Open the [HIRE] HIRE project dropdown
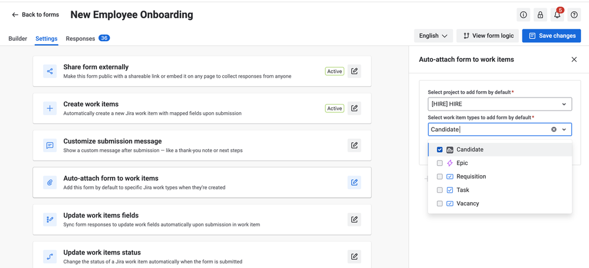This screenshot has width=589, height=268. click(499, 104)
